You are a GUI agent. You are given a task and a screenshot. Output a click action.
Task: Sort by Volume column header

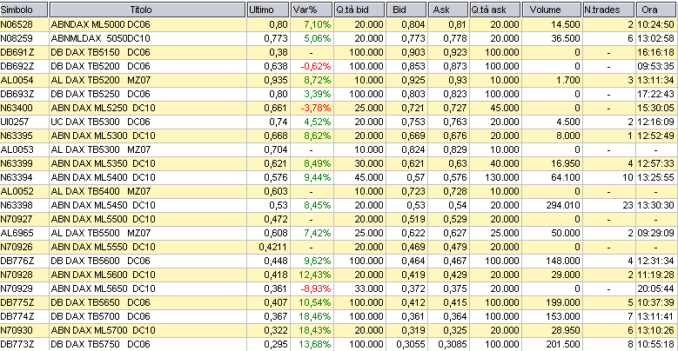(553, 10)
